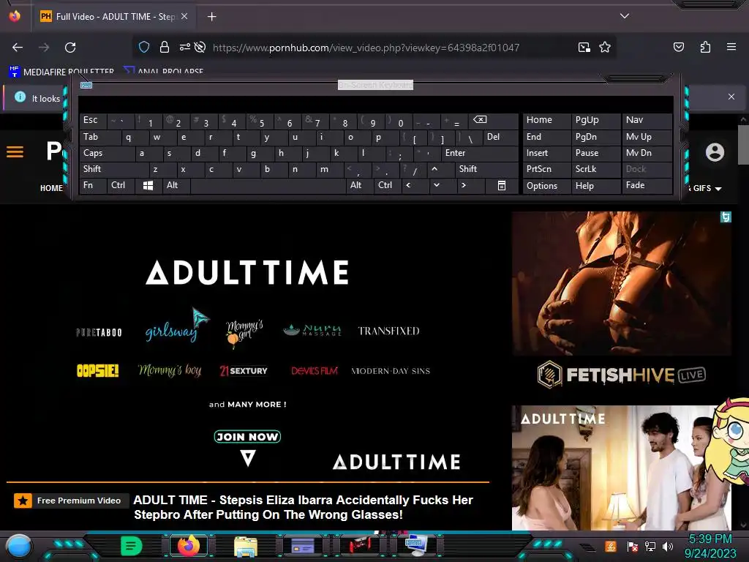749x562 pixels.
Task: Open the user account avatar icon
Action: (x=715, y=152)
